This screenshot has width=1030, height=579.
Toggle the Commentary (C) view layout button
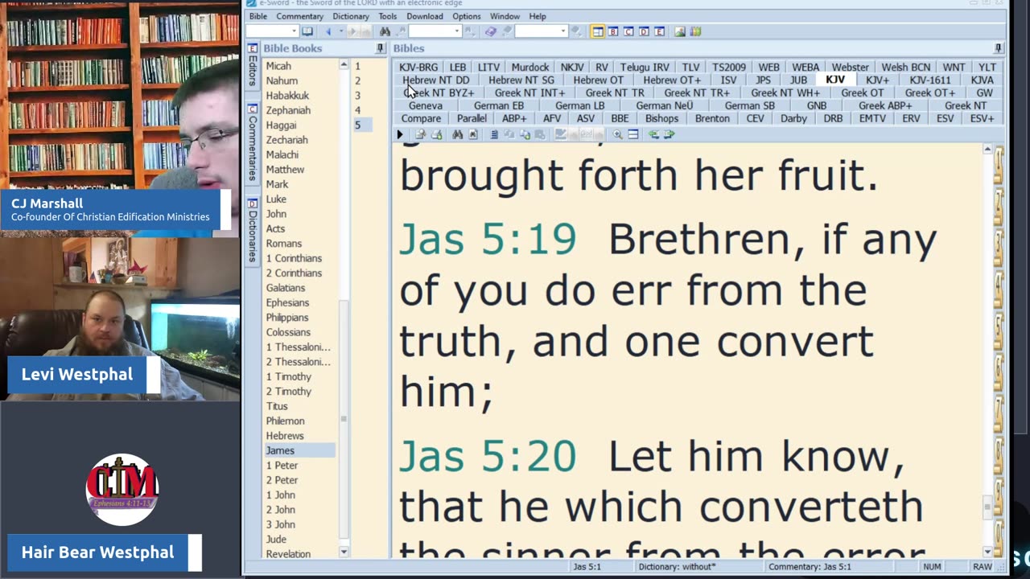point(628,31)
